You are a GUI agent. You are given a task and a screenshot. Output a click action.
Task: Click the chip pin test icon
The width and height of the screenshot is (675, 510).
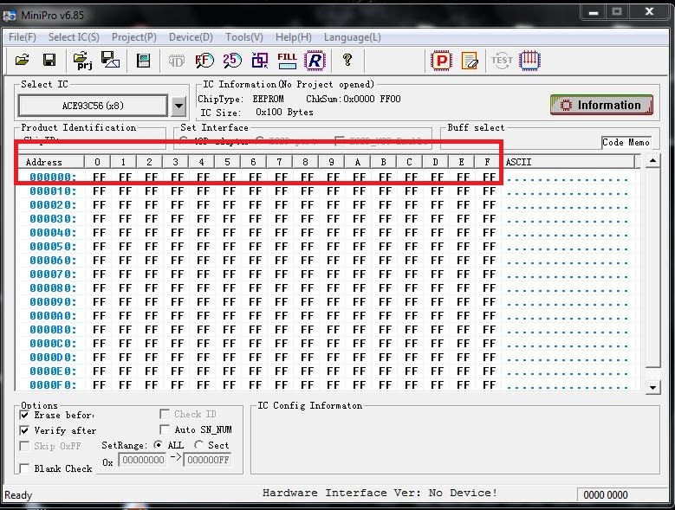[x=529, y=61]
